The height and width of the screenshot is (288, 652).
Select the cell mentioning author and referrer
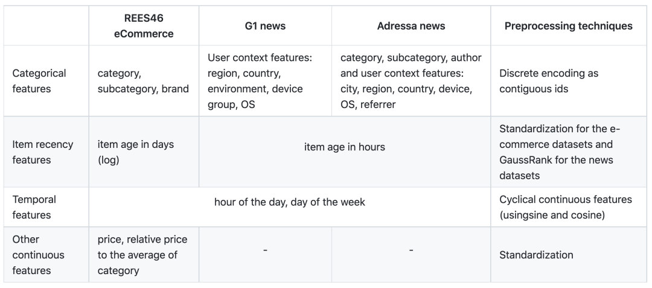coord(411,81)
